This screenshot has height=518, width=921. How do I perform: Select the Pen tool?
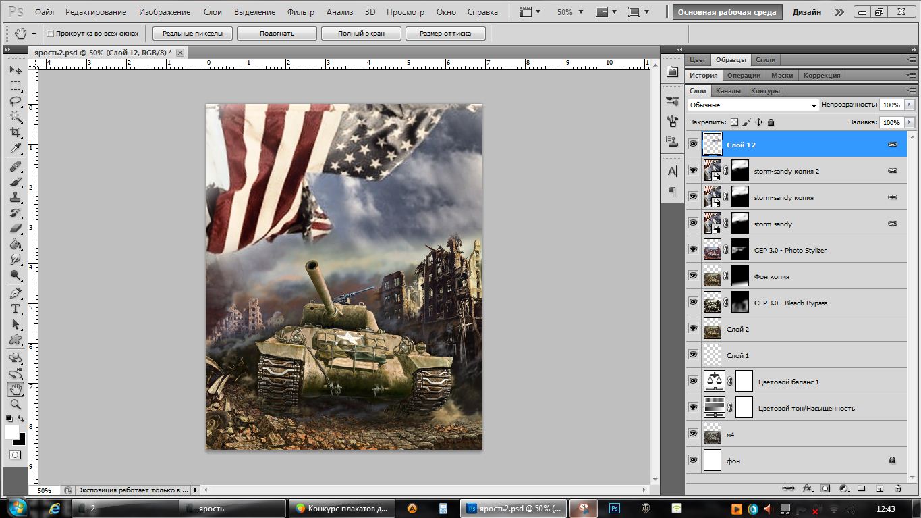coord(16,293)
